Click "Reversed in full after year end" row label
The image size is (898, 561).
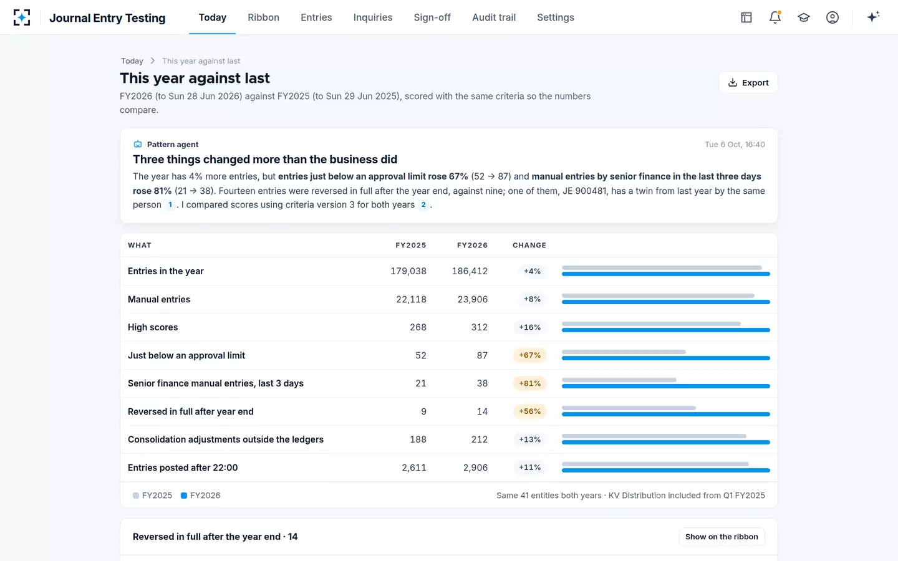[x=191, y=411]
